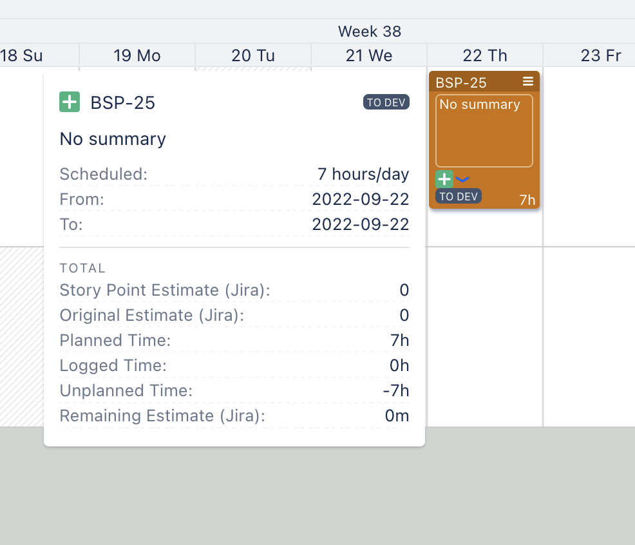Select the 20 Tu day column header

point(253,55)
